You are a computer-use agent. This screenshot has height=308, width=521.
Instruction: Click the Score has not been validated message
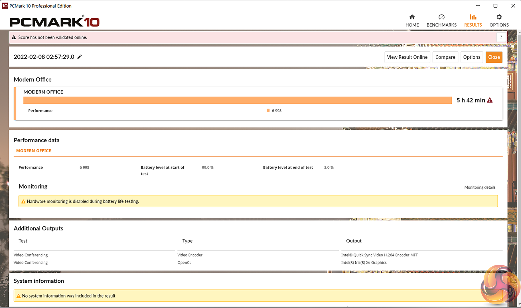click(x=53, y=37)
